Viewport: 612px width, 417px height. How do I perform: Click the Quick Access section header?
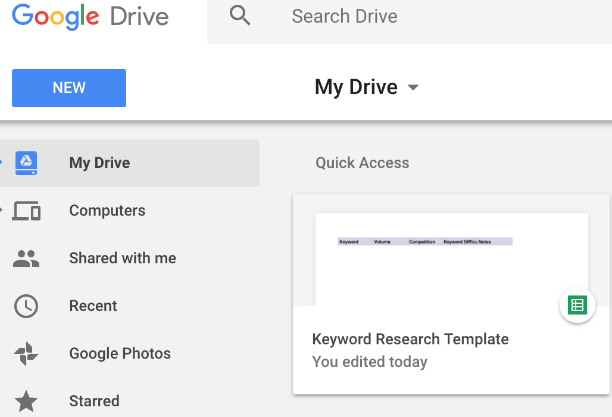362,163
